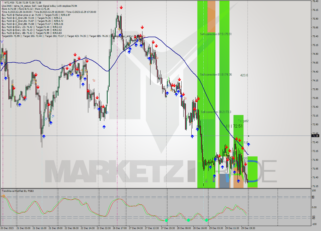Click the green dot near 28 Dec 08:00

coord(188,220)
